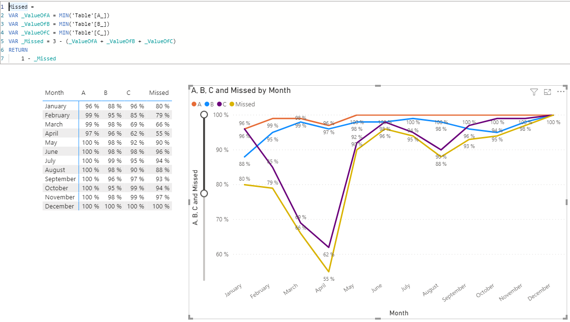Click the chart title 'A, B, C and Missed by Month'
The width and height of the screenshot is (570, 322).
[241, 90]
